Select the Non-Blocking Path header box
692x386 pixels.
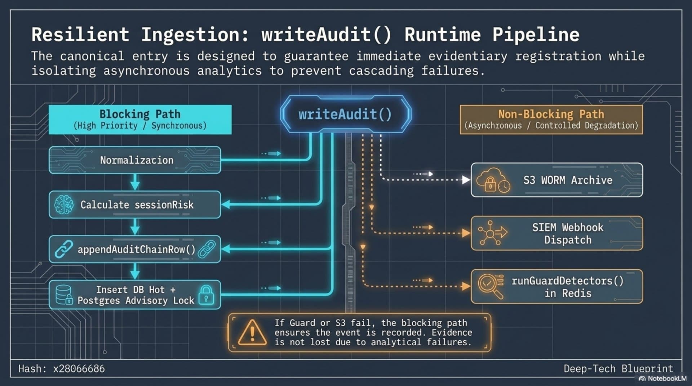[551, 120]
